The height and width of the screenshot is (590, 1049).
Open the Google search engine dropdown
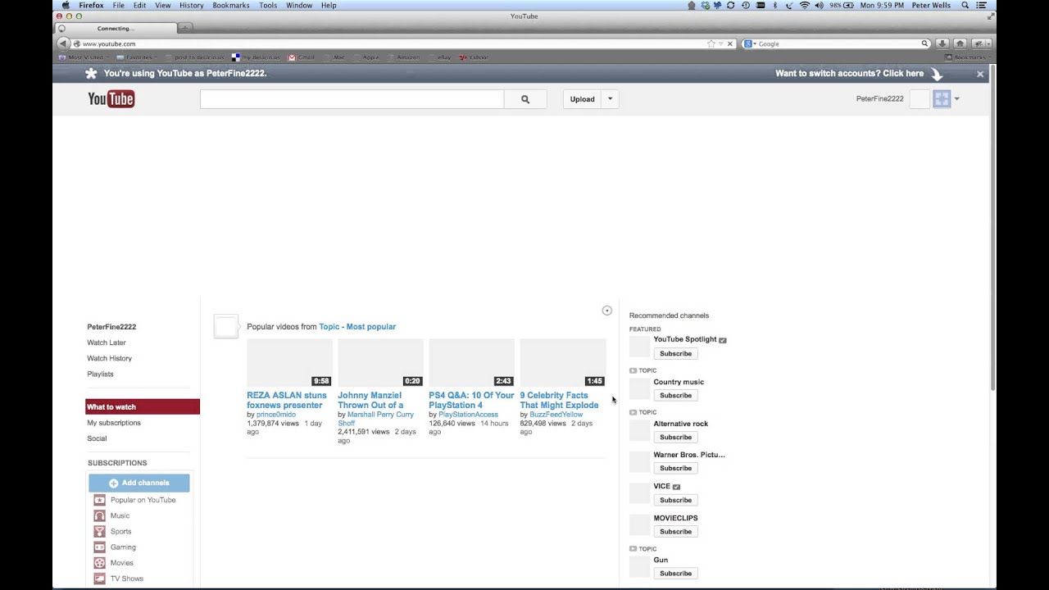tap(749, 43)
